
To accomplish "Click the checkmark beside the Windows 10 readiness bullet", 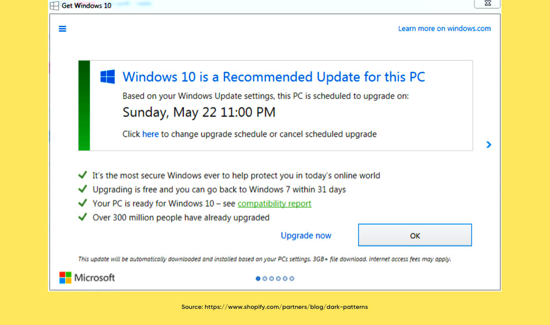I will coord(82,202).
